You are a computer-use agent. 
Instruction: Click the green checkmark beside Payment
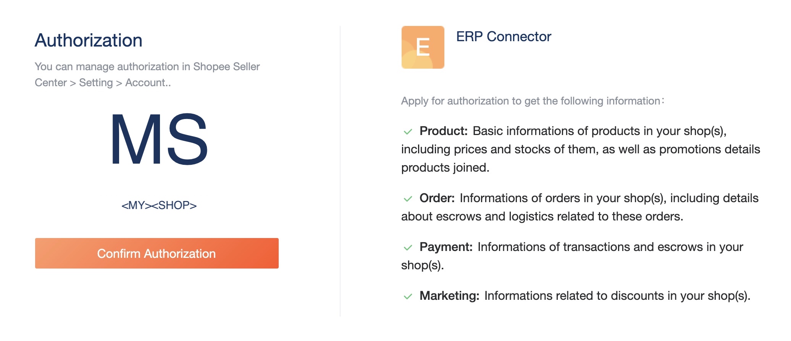click(x=408, y=248)
